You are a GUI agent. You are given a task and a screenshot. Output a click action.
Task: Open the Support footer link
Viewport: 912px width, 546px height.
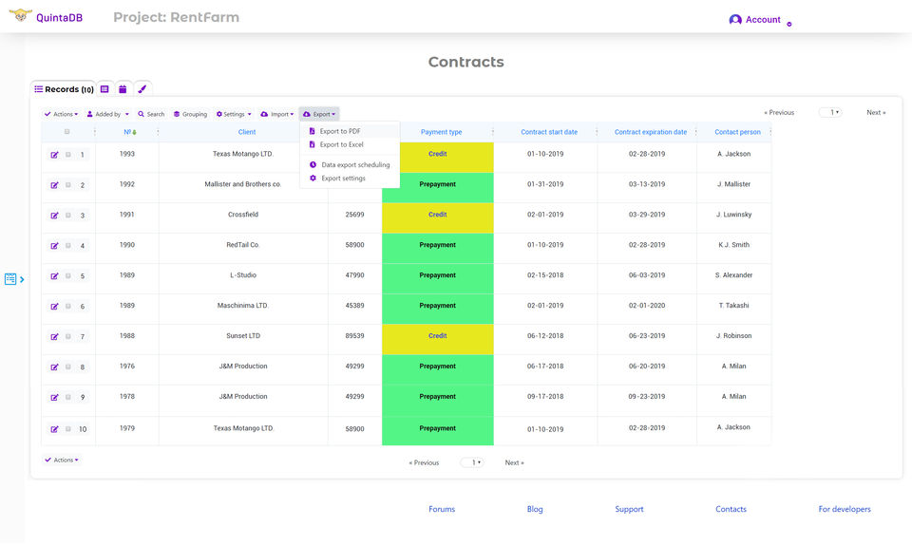(629, 510)
